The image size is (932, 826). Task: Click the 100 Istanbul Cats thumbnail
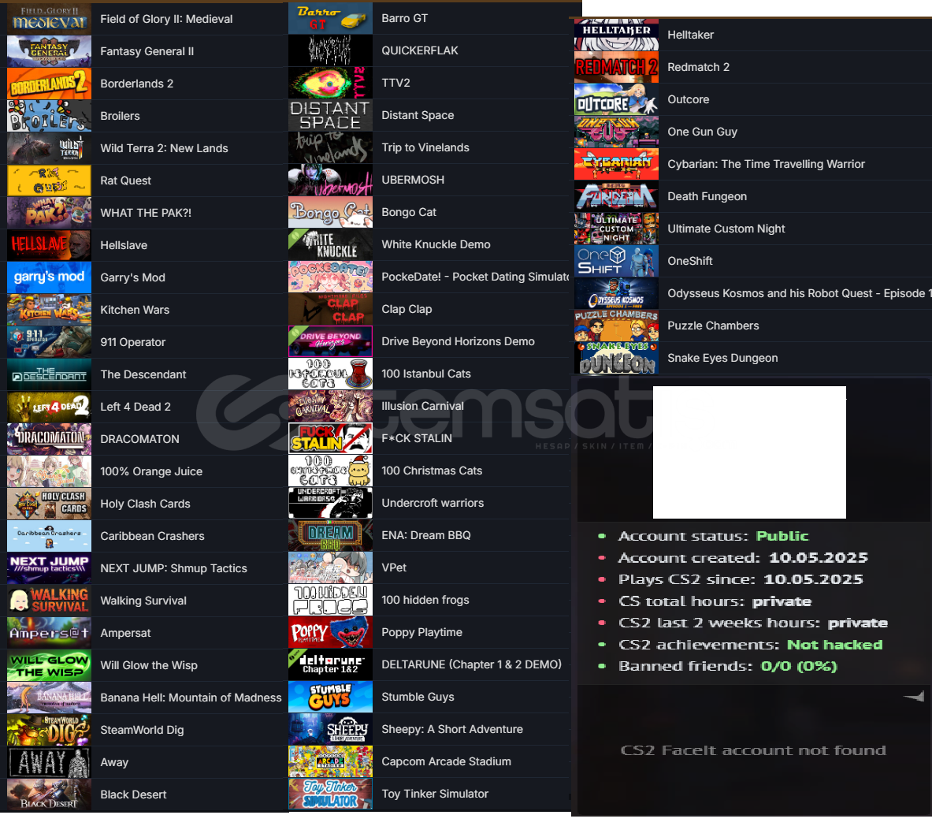coord(330,374)
